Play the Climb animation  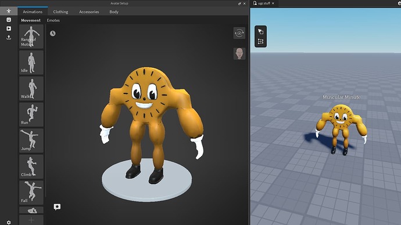31,166
